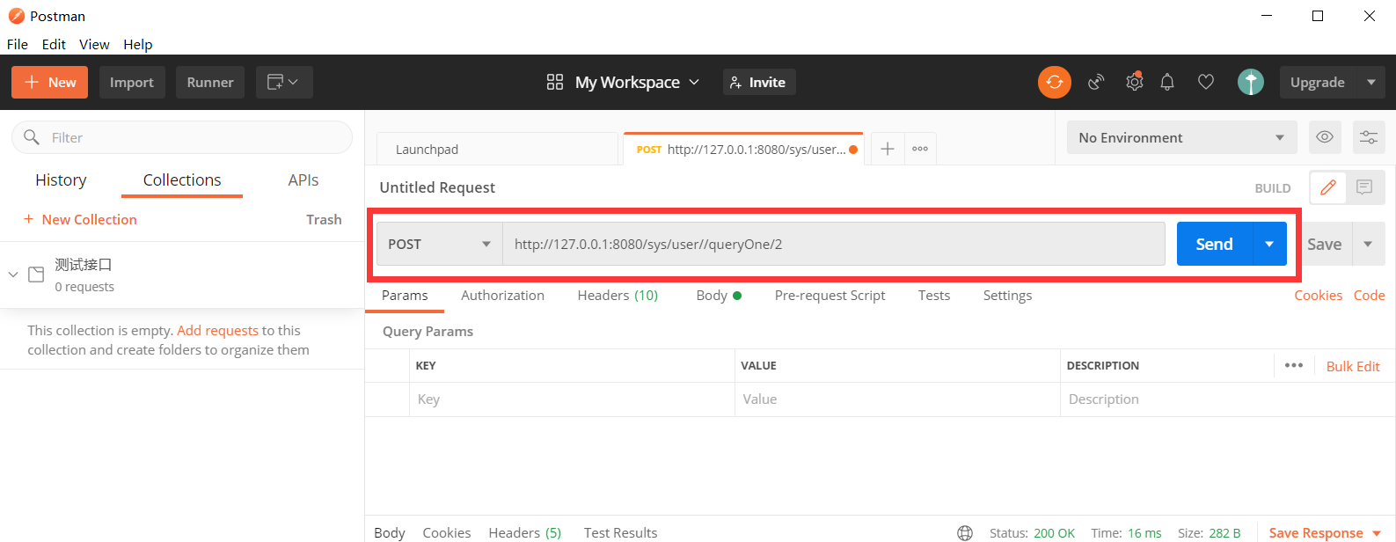Viewport: 1396px width, 542px height.
Task: Open the Pre-request Script tab
Action: 830,296
